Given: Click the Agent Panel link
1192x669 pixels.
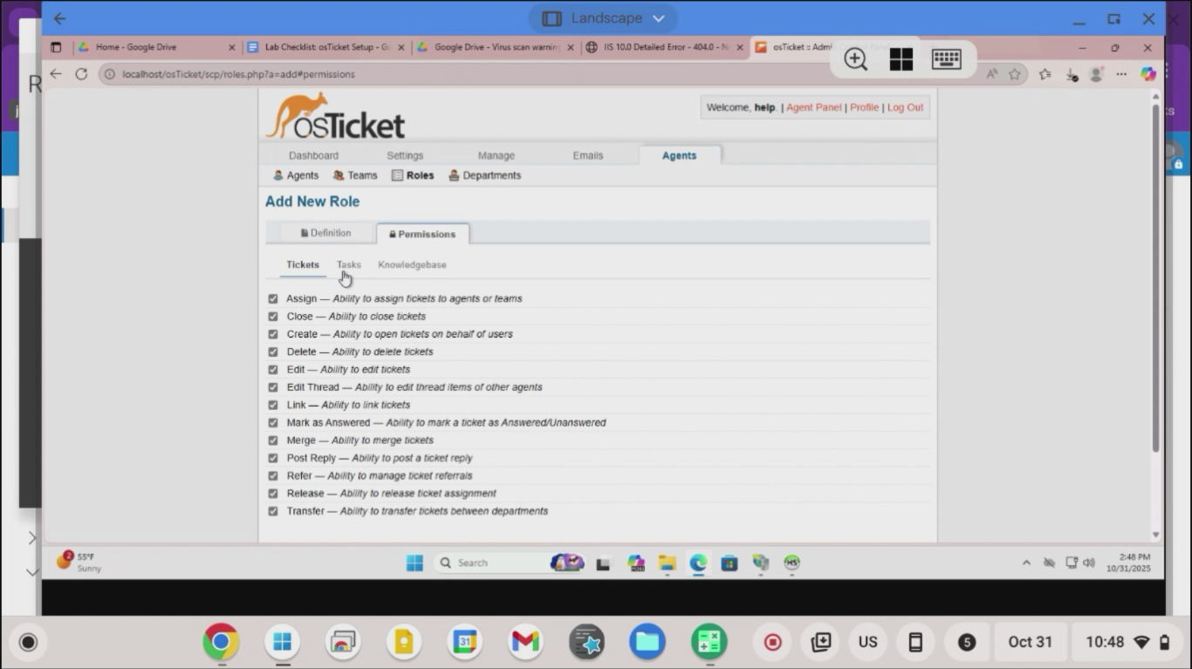Looking at the screenshot, I should pos(813,107).
